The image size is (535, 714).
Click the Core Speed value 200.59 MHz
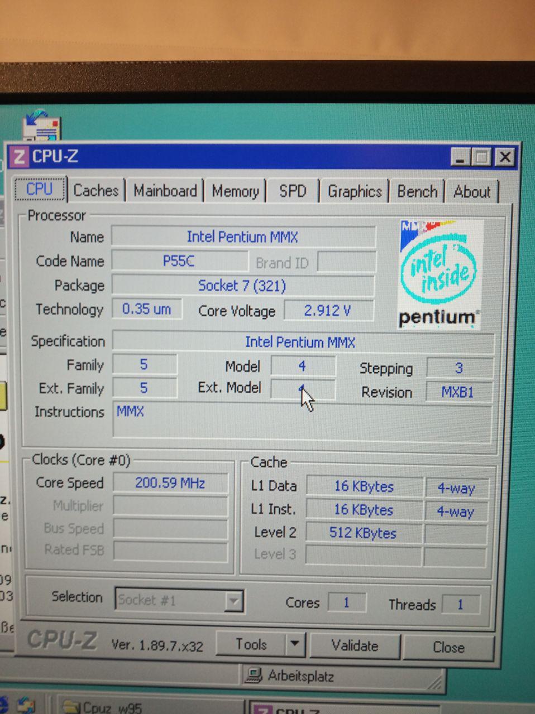point(170,483)
